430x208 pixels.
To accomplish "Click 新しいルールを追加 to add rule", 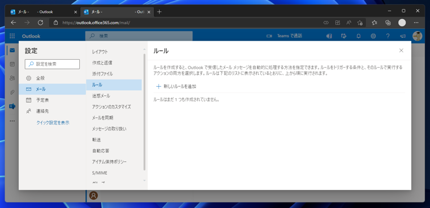I will (176, 86).
